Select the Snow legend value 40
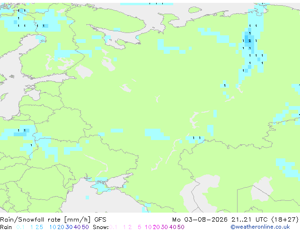300x231 pixels. [173, 227]
